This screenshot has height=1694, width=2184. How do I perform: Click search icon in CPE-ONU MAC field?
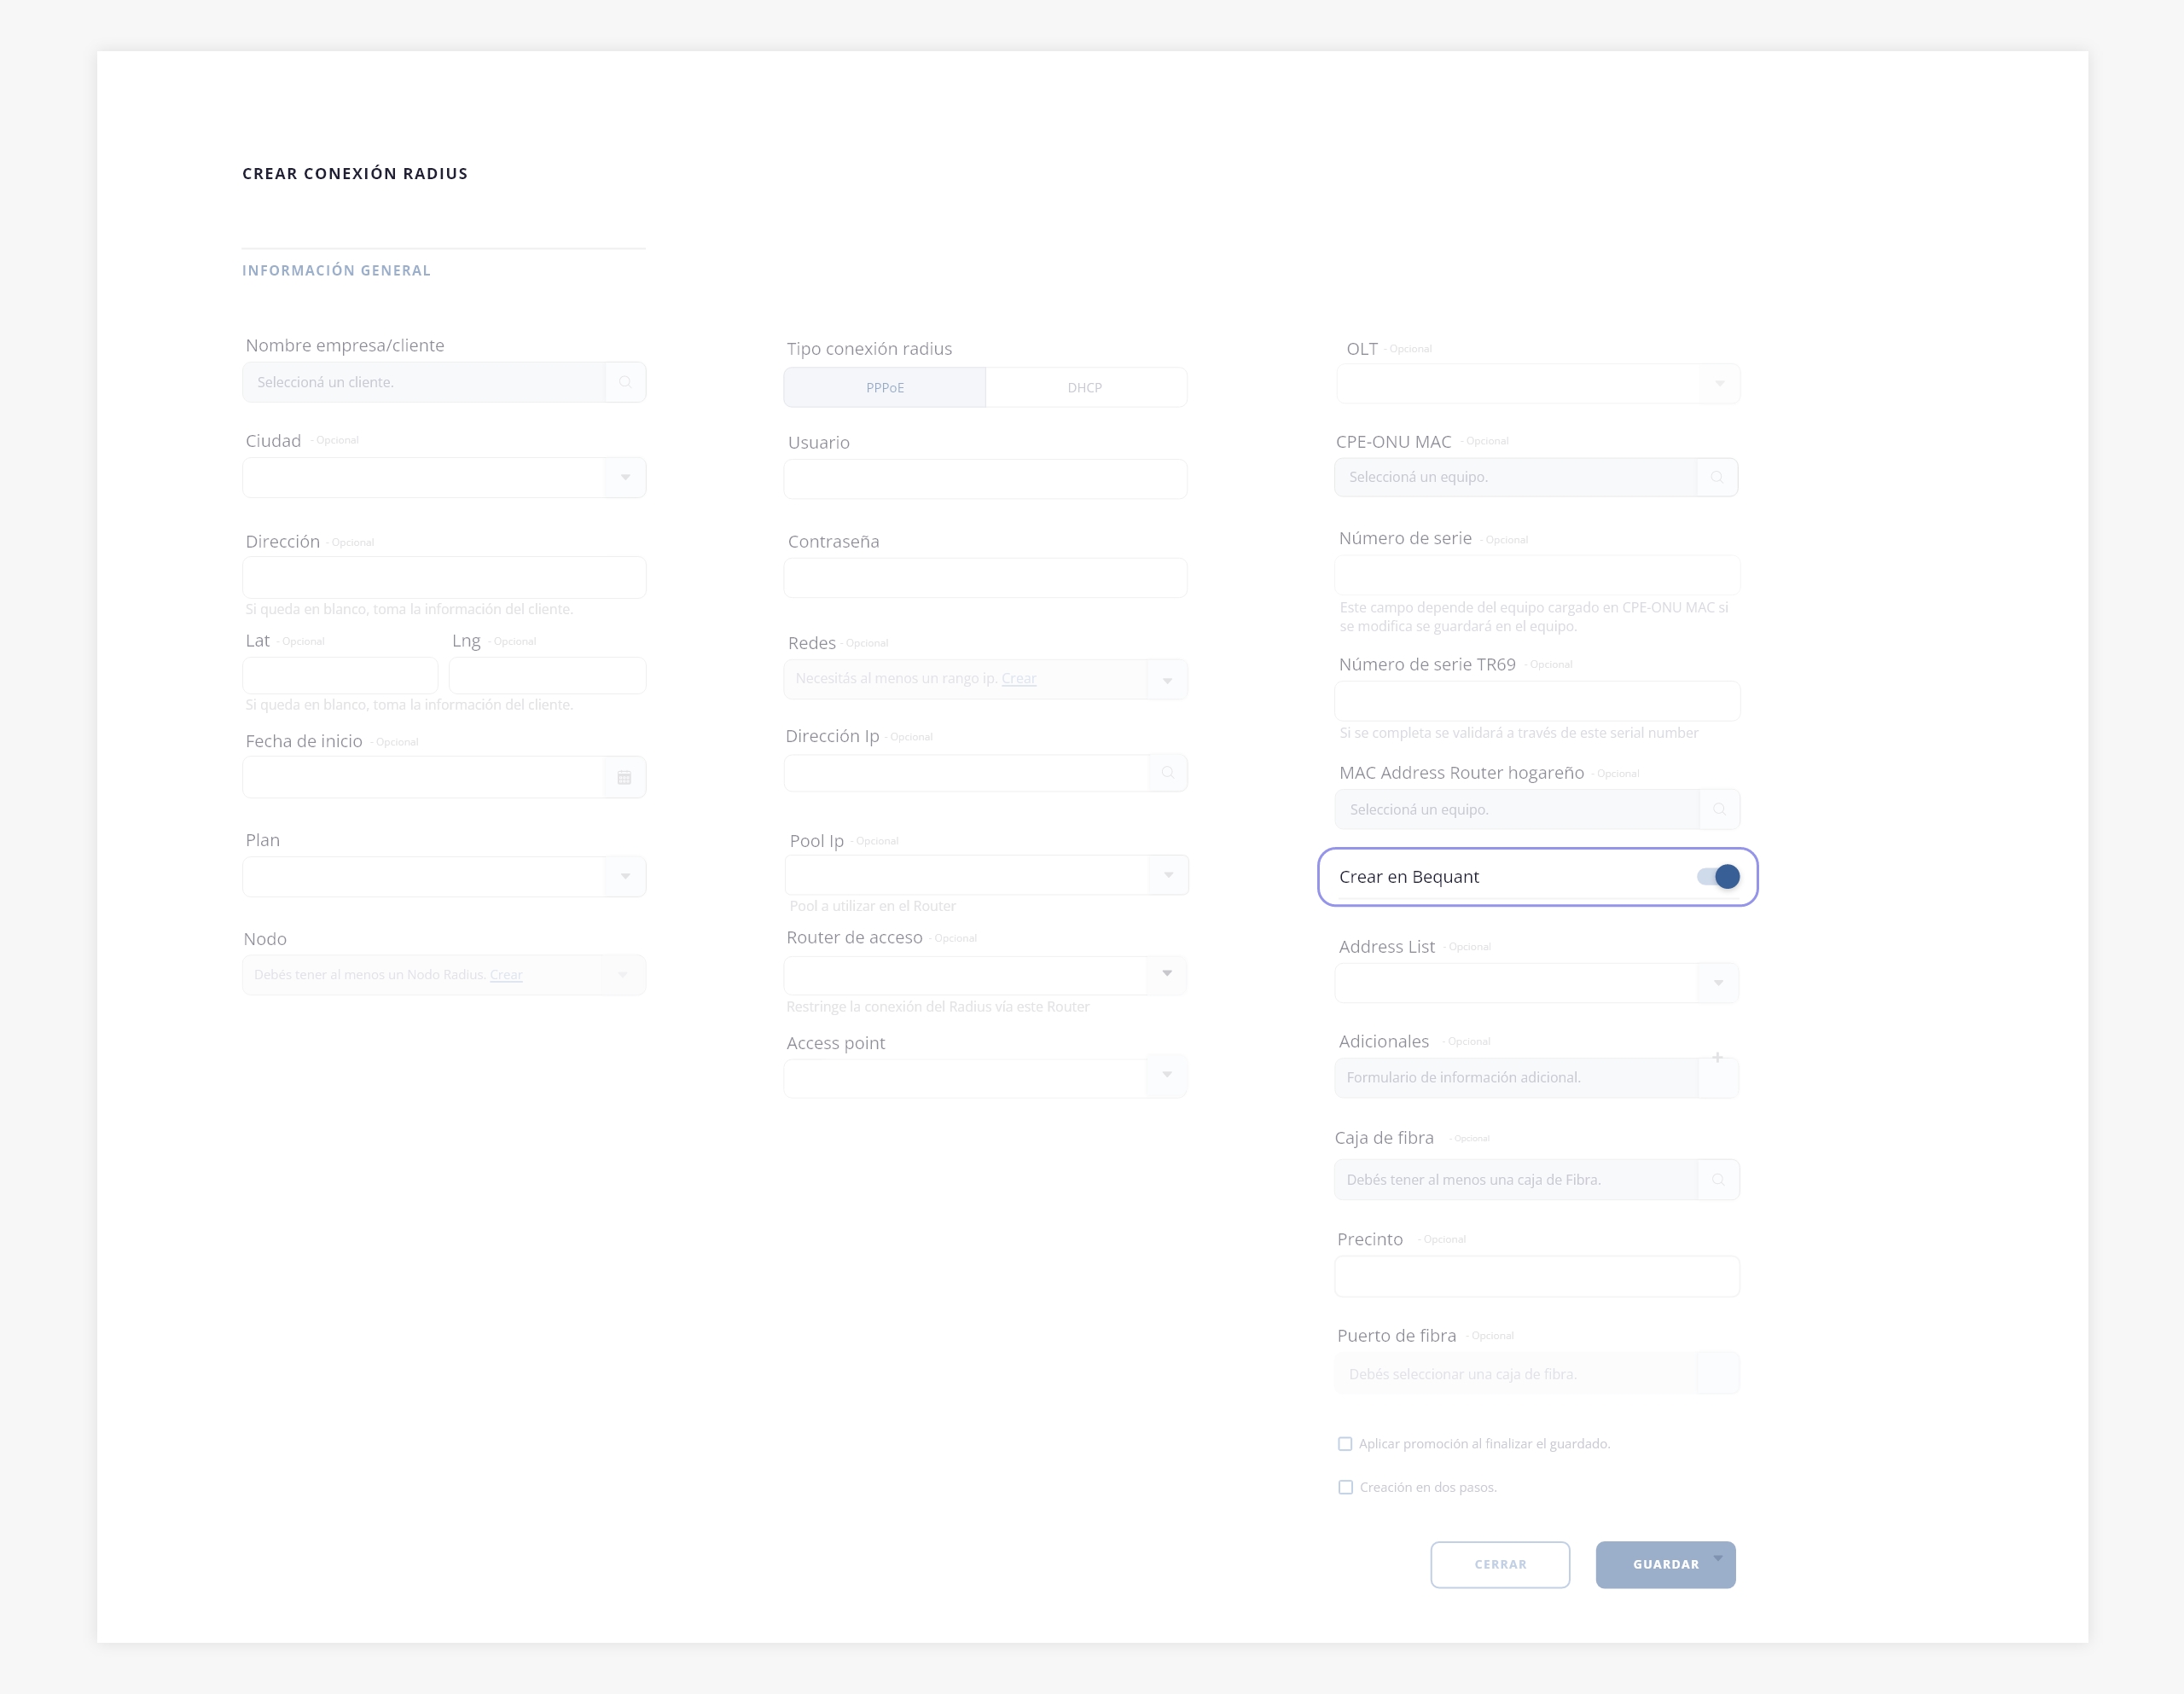1717,477
